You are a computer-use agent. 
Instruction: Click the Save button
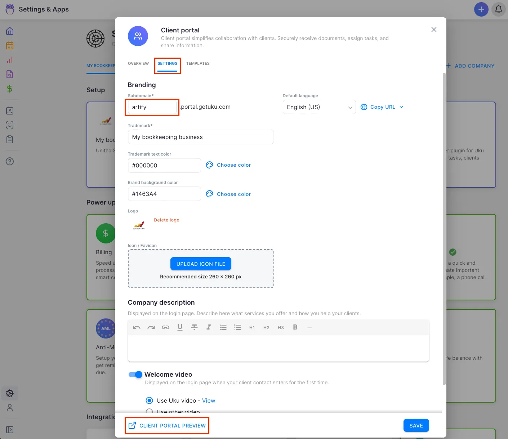[416, 425]
